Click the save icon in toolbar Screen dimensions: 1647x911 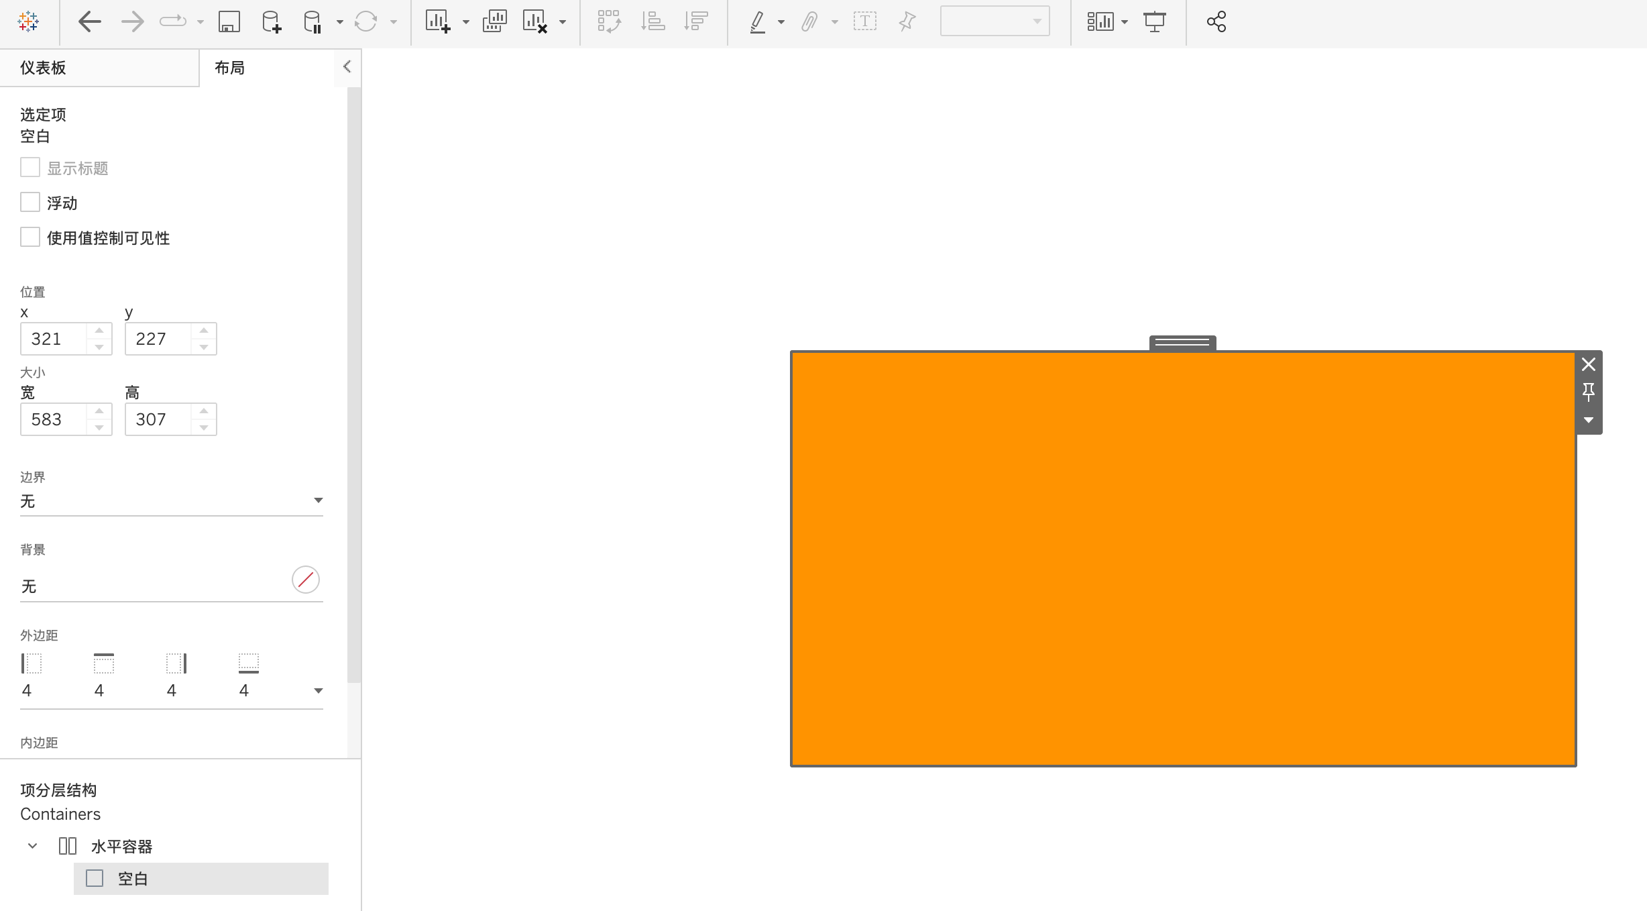pyautogui.click(x=229, y=22)
